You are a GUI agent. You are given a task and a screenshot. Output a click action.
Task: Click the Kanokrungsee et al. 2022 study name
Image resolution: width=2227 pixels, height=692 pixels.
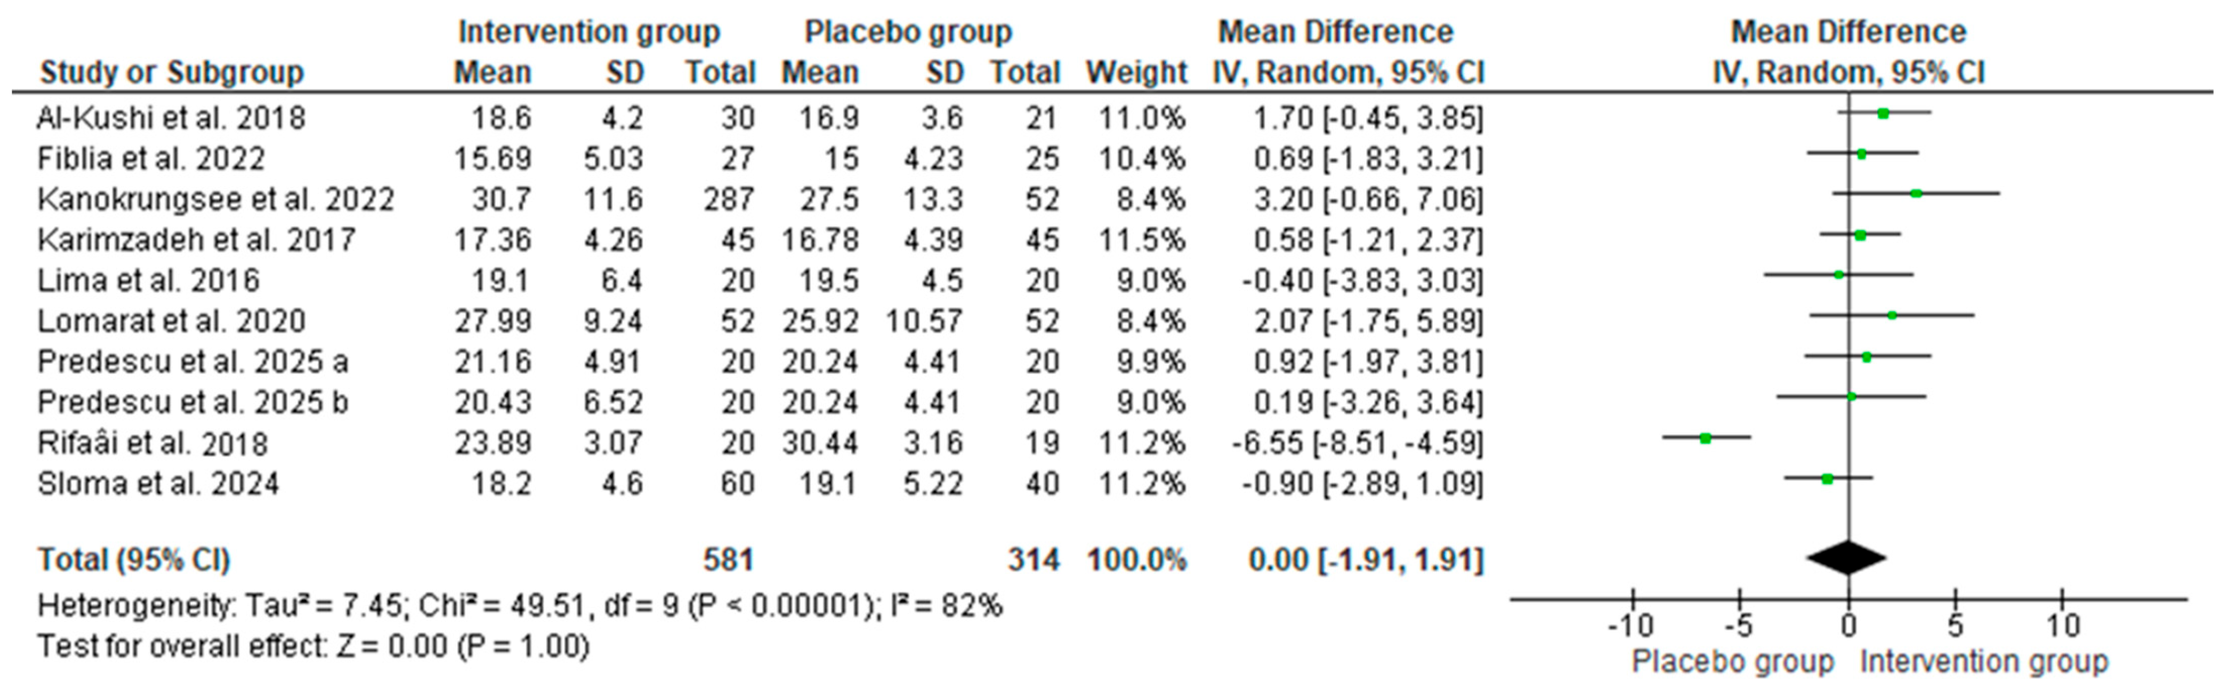tap(215, 199)
